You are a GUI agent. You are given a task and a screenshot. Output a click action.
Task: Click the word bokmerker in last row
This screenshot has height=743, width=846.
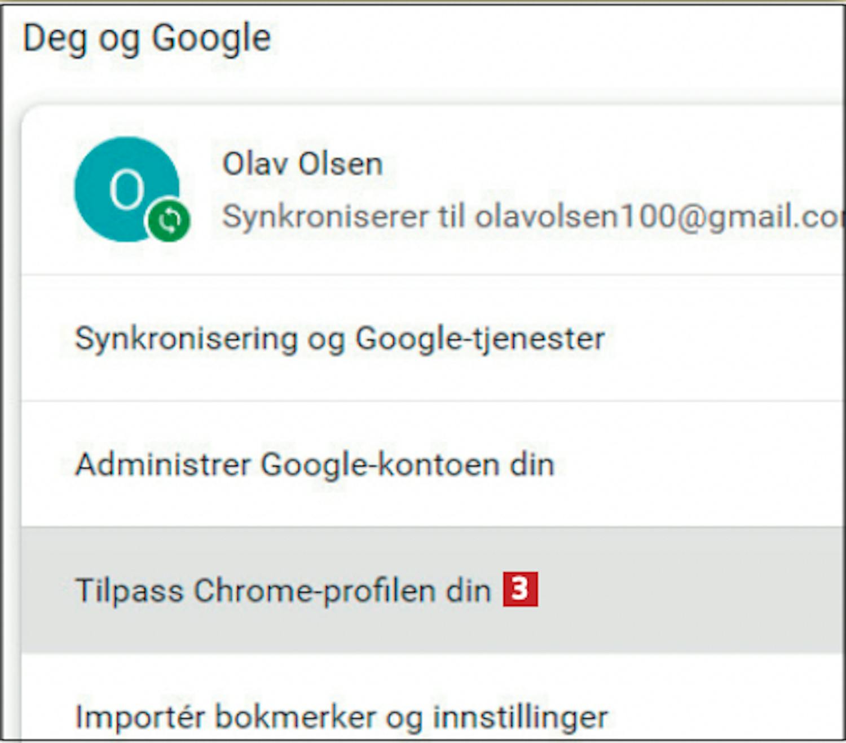tap(296, 717)
